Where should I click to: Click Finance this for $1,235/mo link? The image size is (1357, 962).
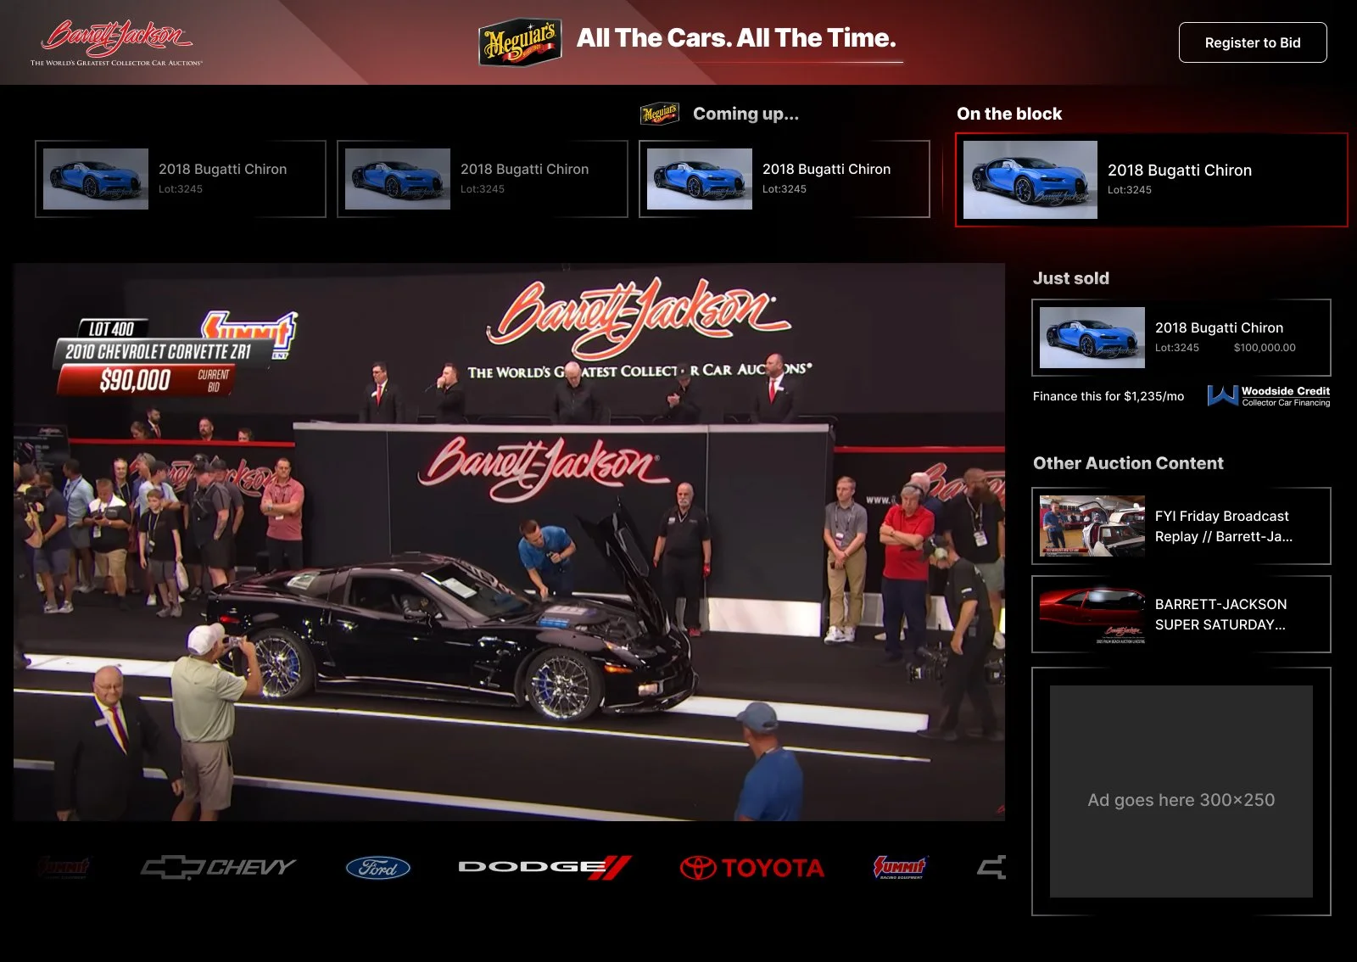(1108, 396)
